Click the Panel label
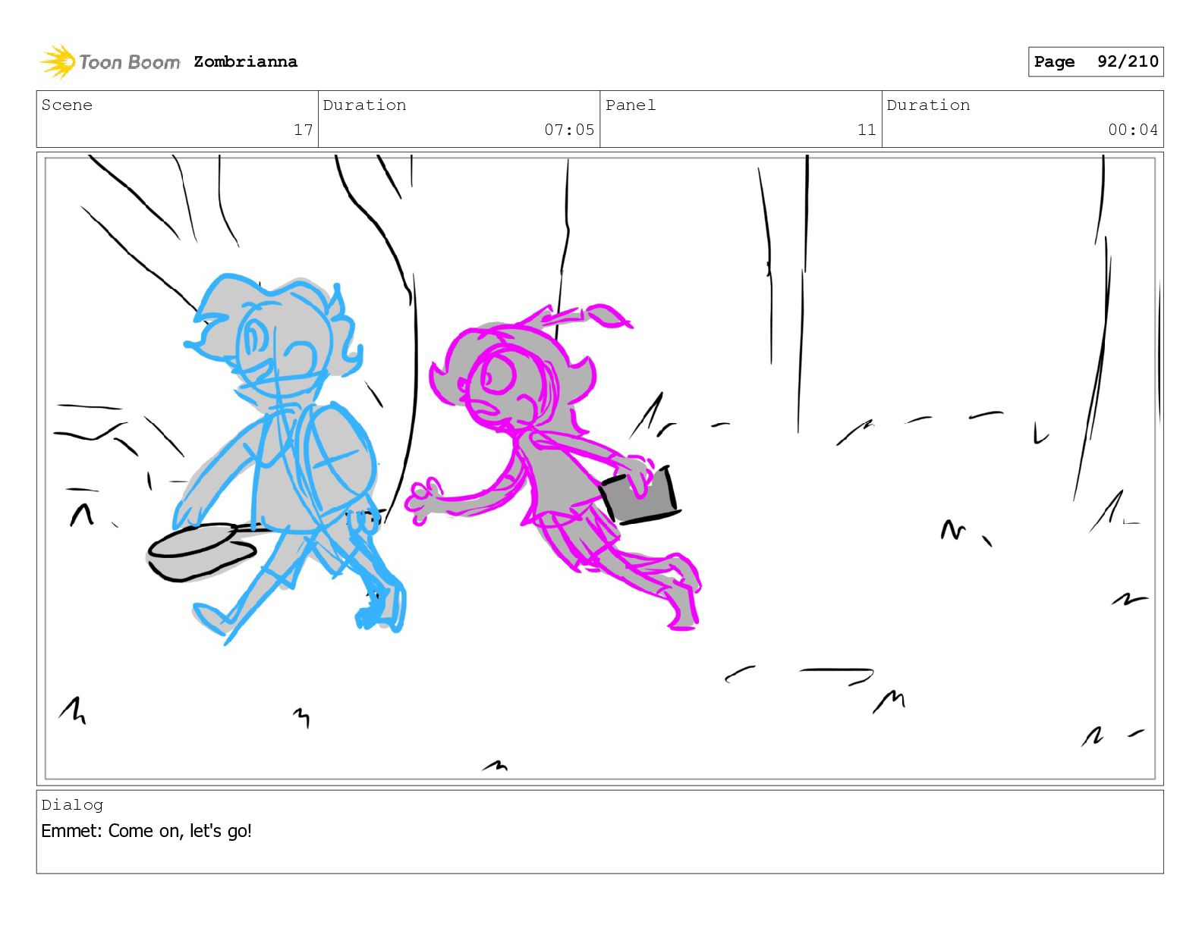Screen dimensions: 1202x928 point(631,105)
